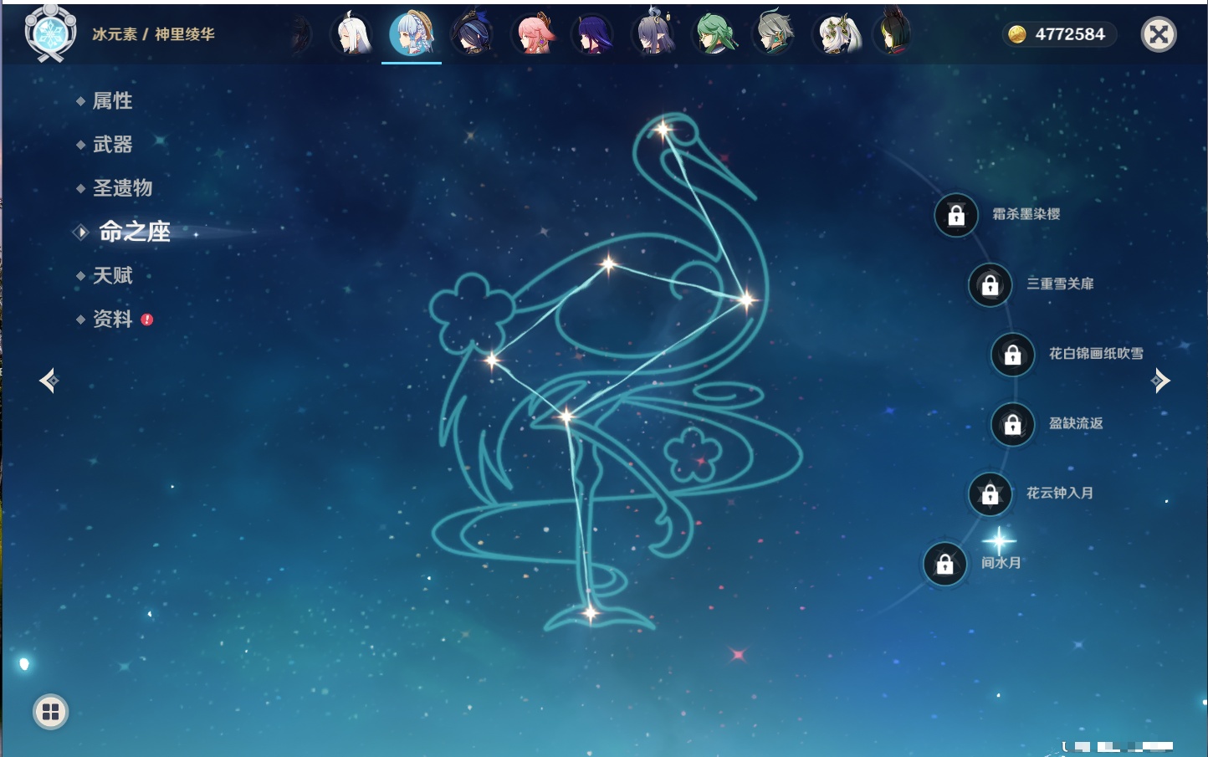Go to previous character with left arrow
This screenshot has width=1208, height=757.
pos(49,381)
